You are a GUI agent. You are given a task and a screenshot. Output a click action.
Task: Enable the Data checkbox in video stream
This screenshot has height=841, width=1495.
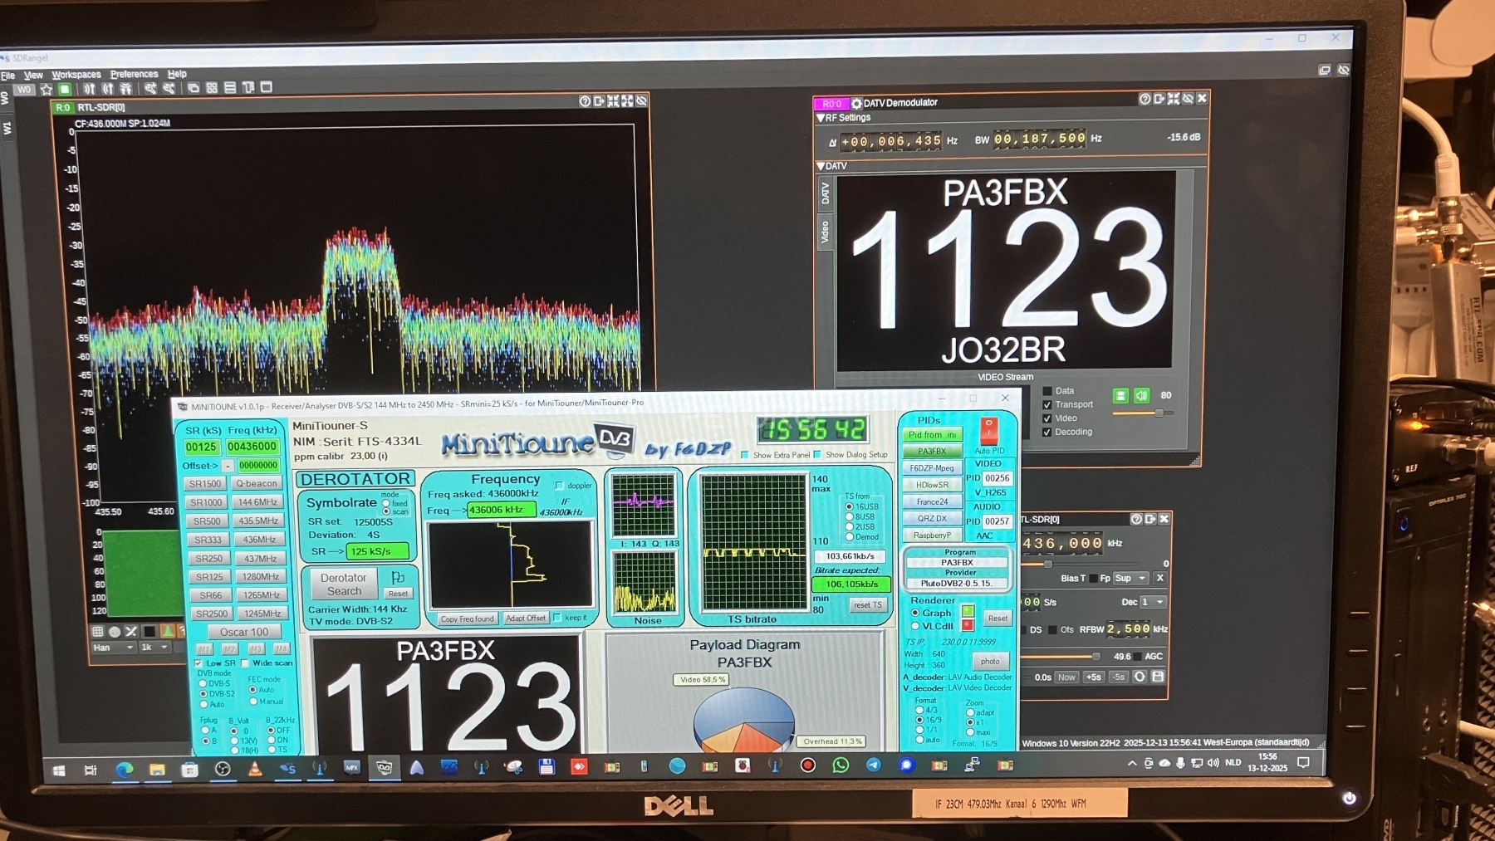(x=1047, y=391)
